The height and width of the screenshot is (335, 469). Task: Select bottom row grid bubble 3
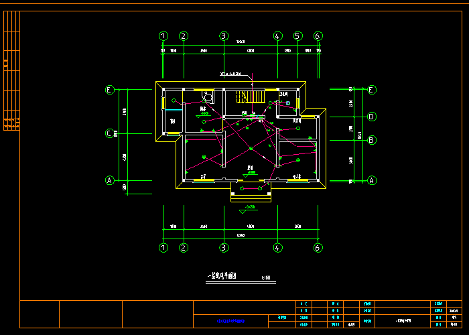point(224,248)
